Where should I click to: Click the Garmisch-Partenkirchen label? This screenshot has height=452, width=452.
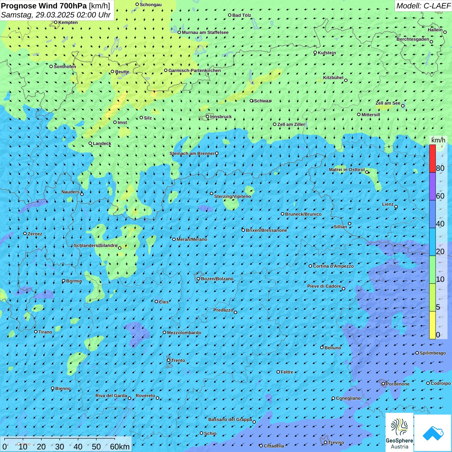click(x=195, y=70)
